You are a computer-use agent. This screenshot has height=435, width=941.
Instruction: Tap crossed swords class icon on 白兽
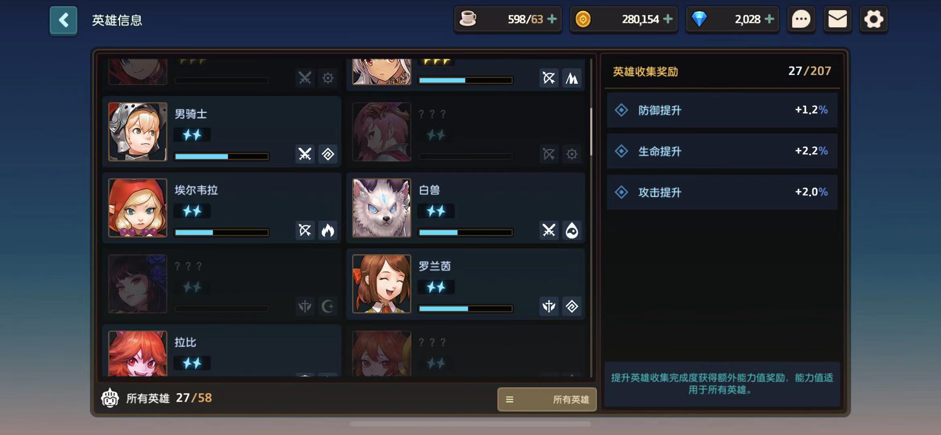click(549, 230)
